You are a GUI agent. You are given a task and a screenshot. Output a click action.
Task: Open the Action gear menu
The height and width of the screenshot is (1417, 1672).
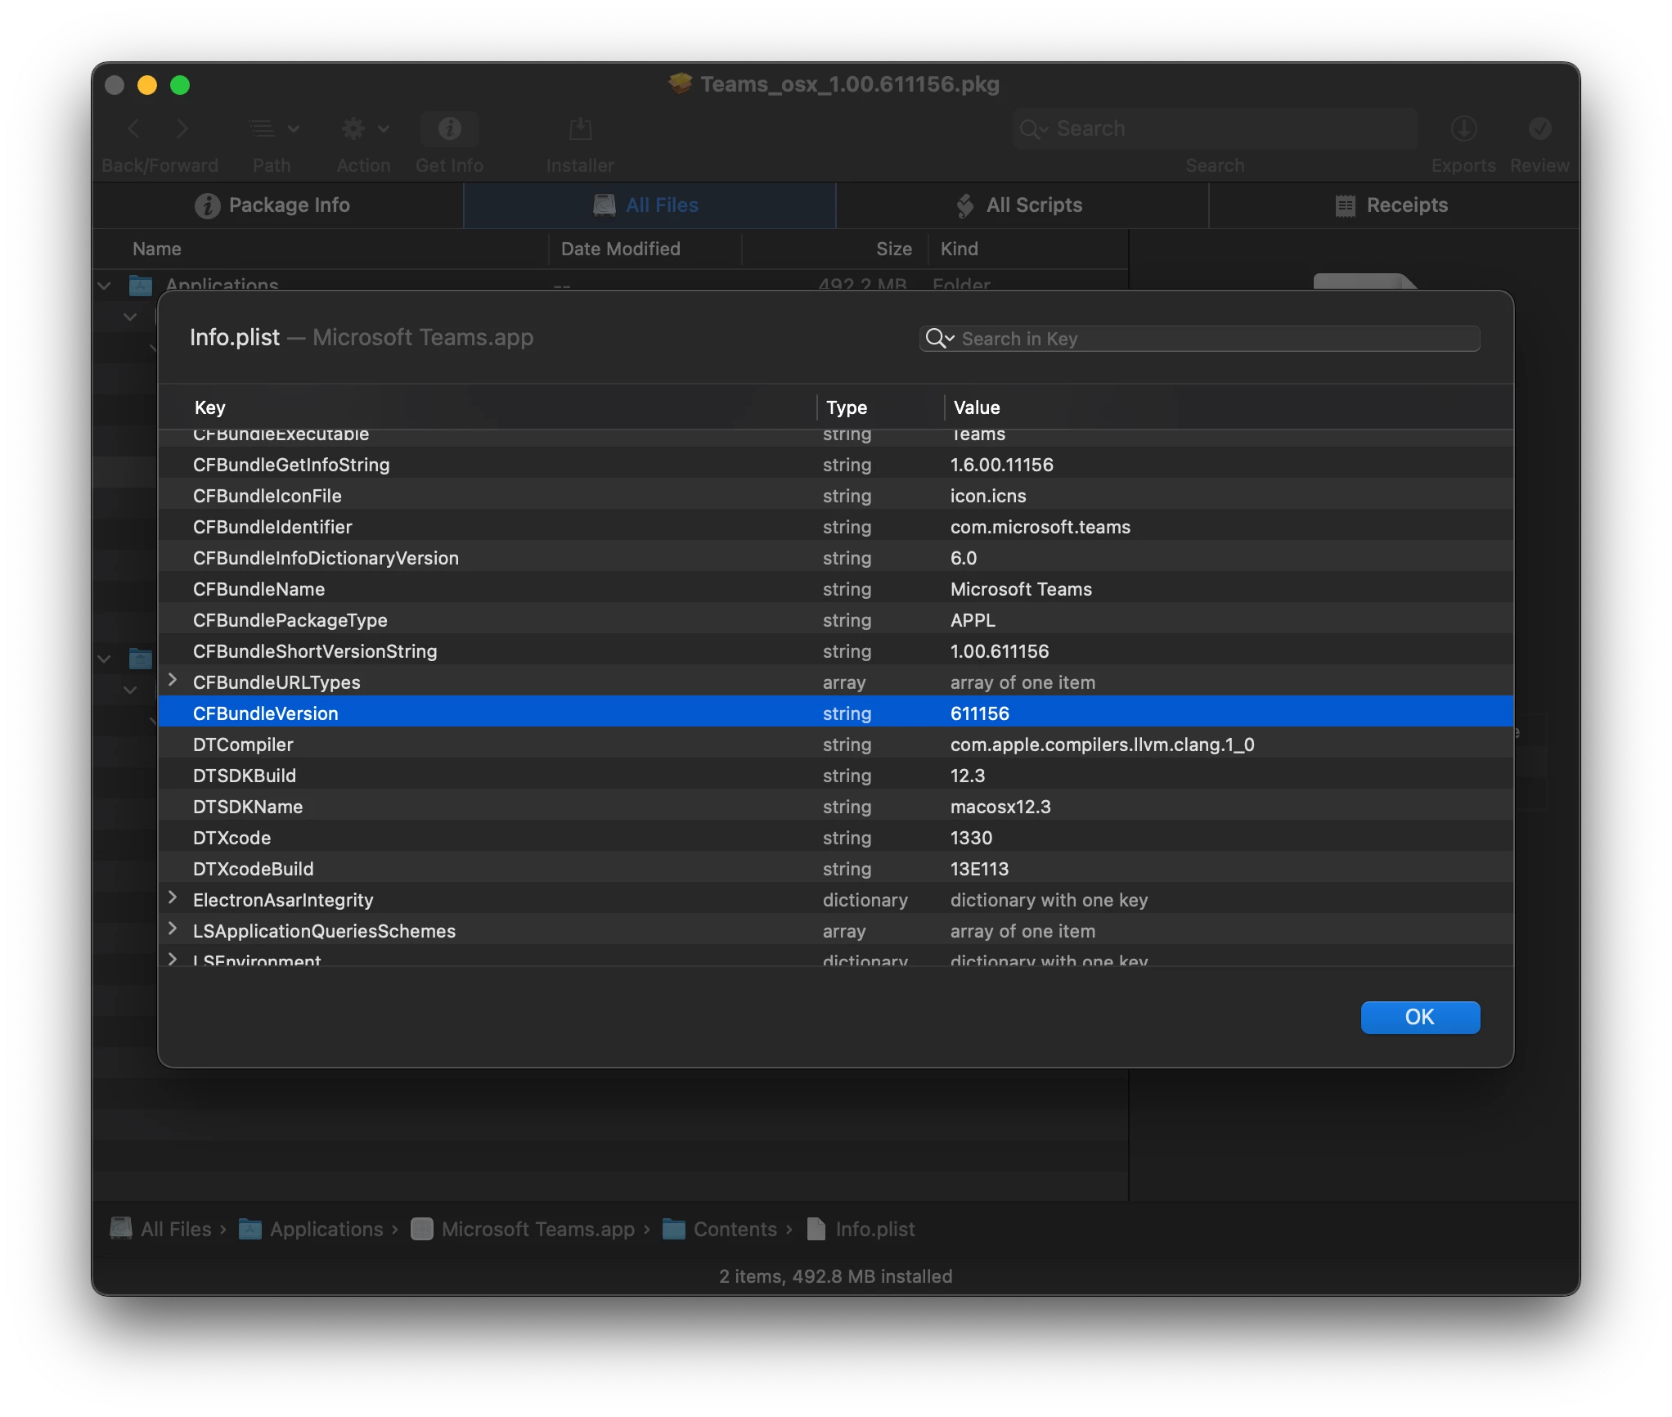[x=365, y=128]
